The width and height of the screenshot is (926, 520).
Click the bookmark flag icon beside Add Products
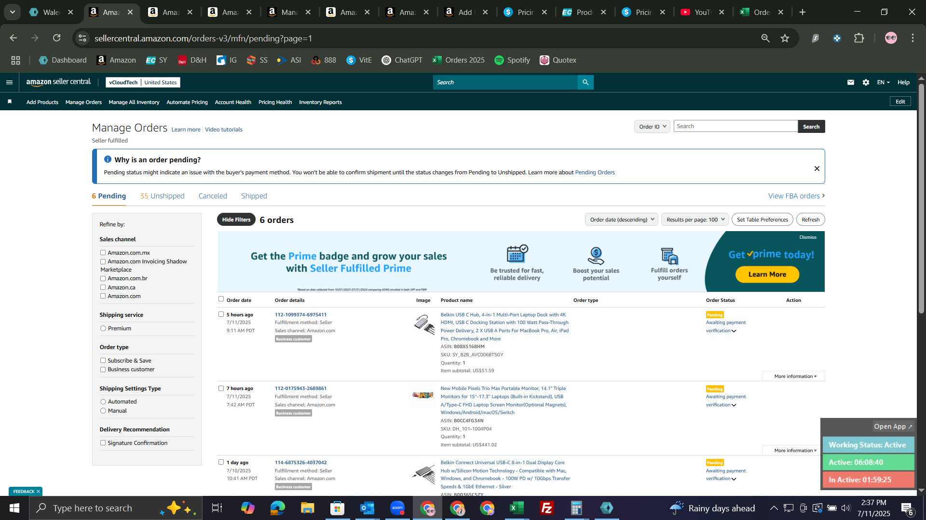[x=10, y=102]
